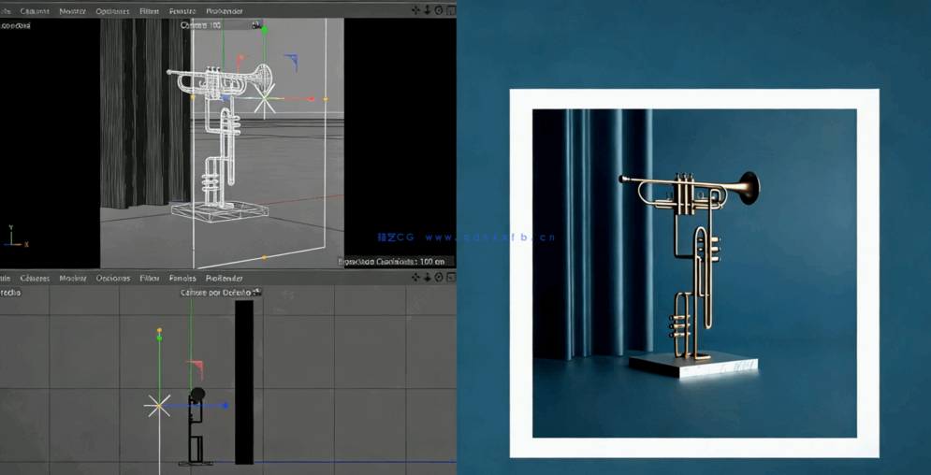Screen dimensions: 931x475
Task: Click the green Y-axis handle in the bottom viewport
Action: (x=159, y=338)
